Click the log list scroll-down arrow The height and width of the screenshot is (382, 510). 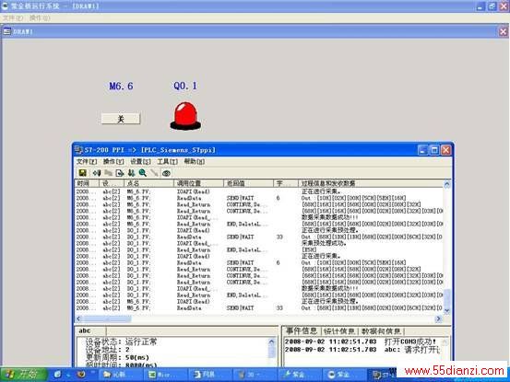click(x=447, y=310)
